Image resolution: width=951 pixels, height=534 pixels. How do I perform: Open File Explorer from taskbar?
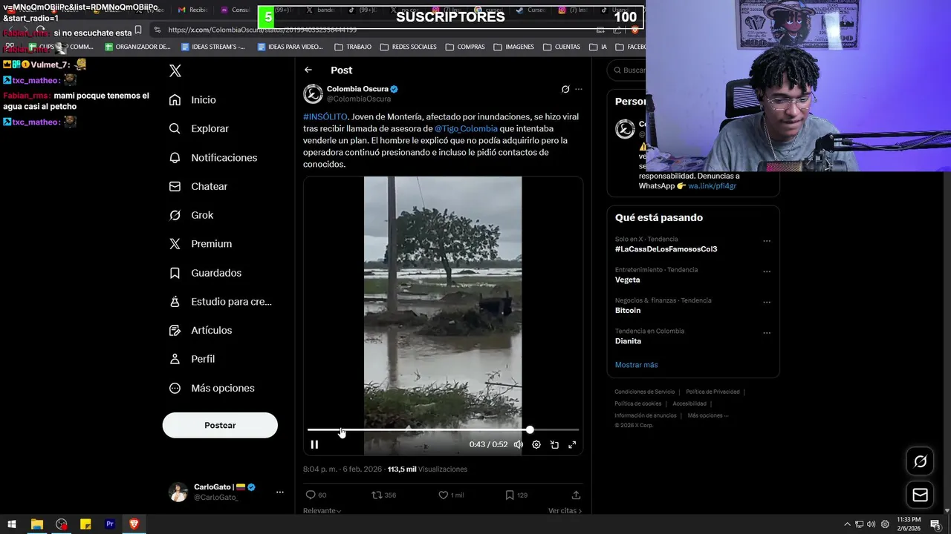[36, 524]
